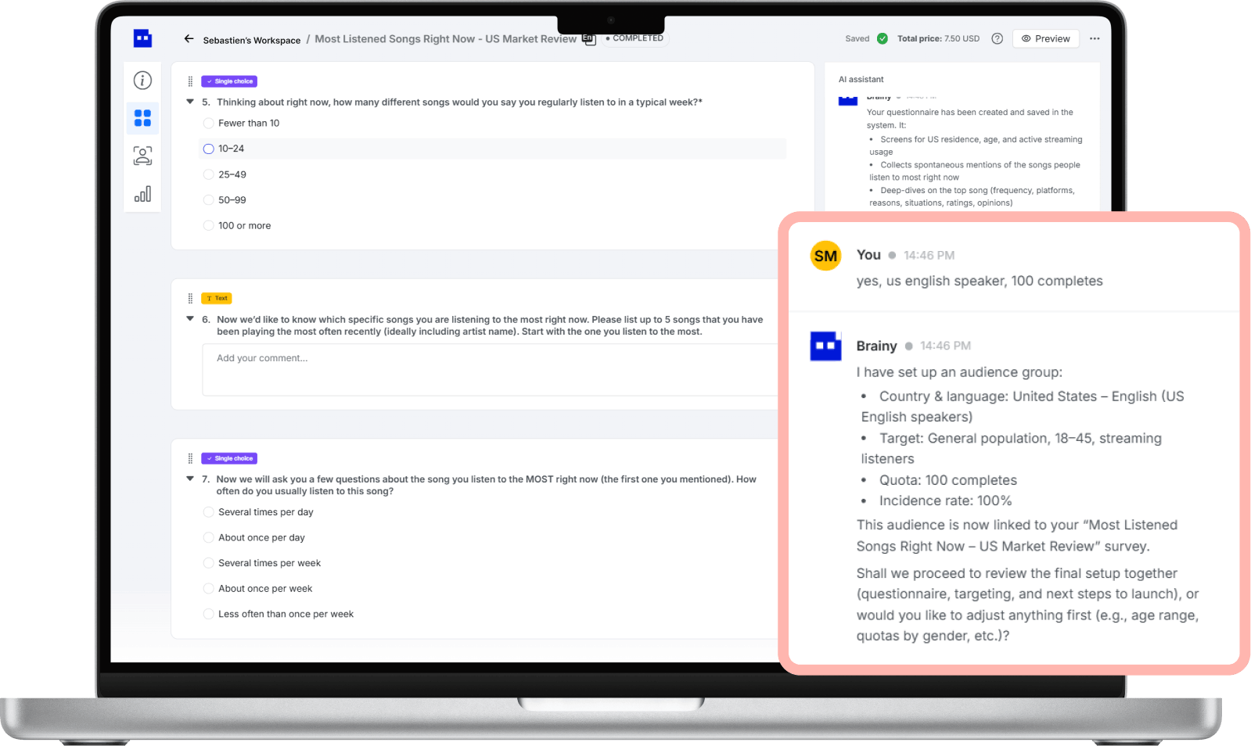Click 'Screens for US residence' bullet in assistant

click(x=976, y=145)
